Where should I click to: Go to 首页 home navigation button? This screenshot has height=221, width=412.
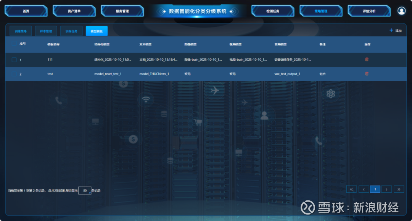coord(26,11)
